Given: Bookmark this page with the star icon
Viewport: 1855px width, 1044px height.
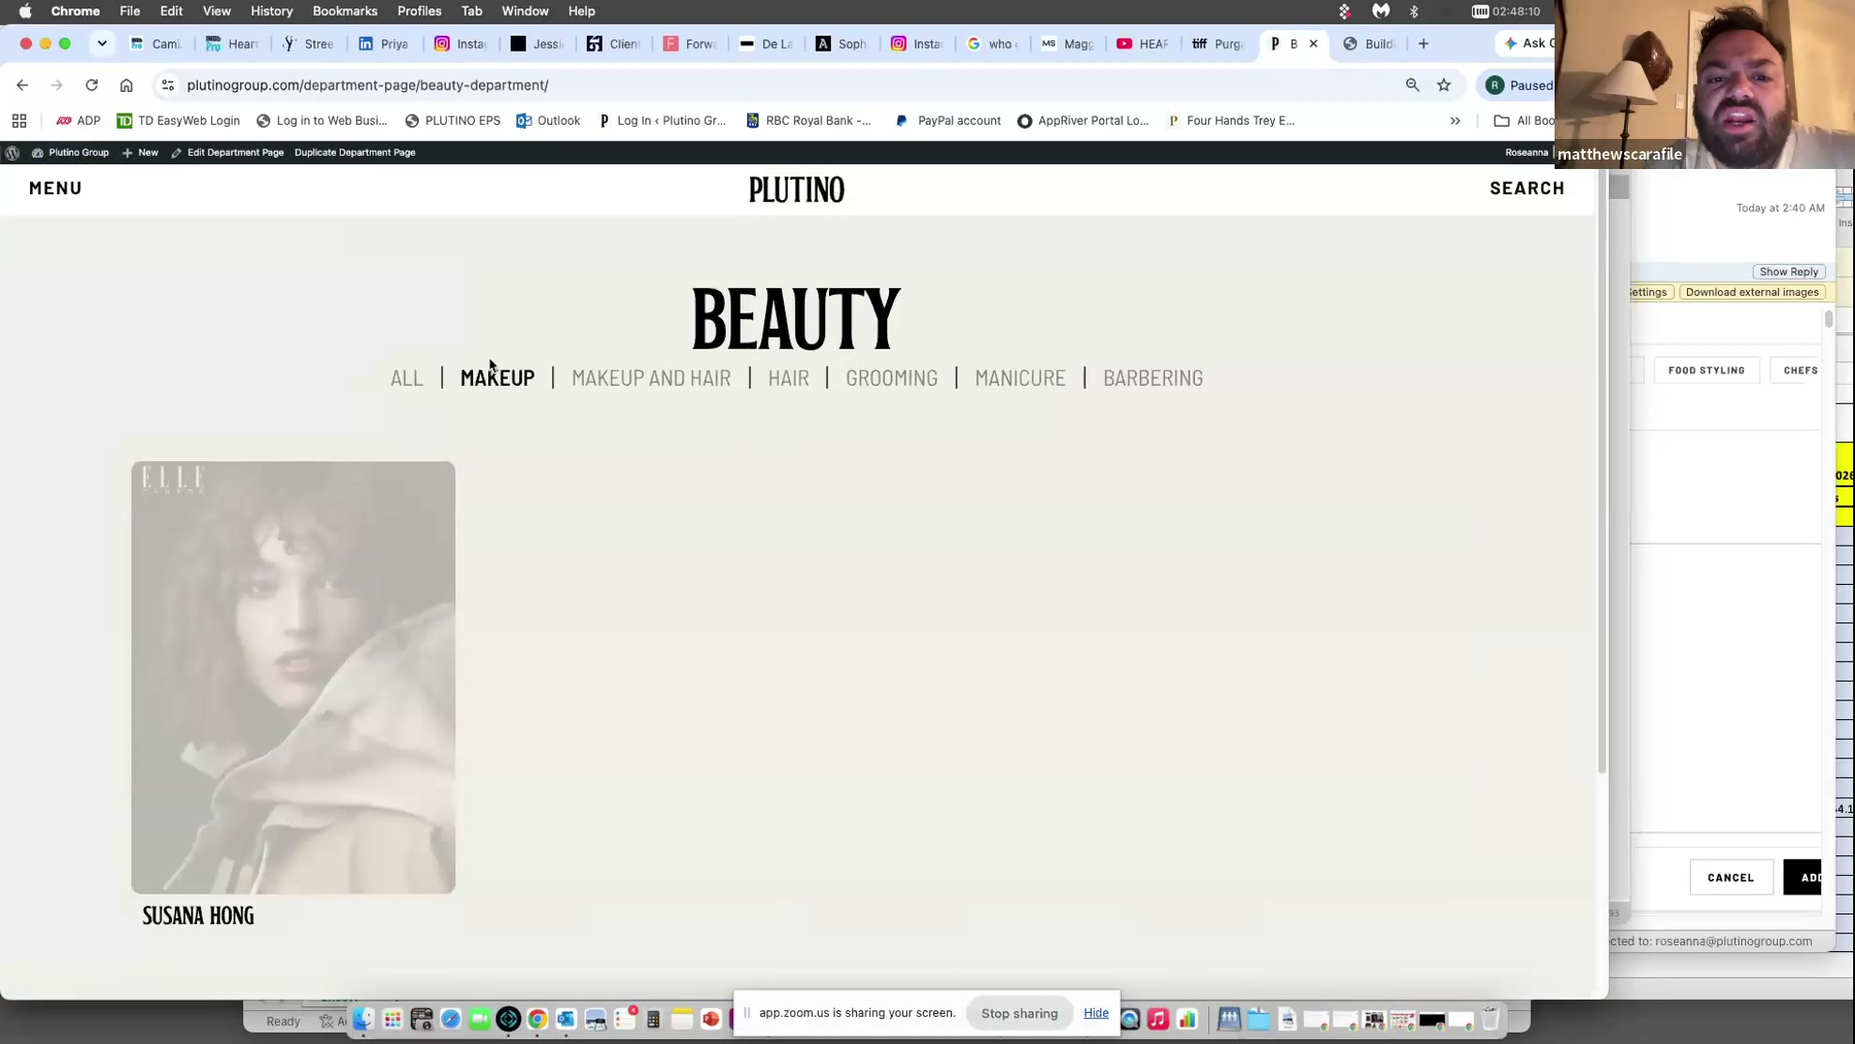Looking at the screenshot, I should (1444, 85).
